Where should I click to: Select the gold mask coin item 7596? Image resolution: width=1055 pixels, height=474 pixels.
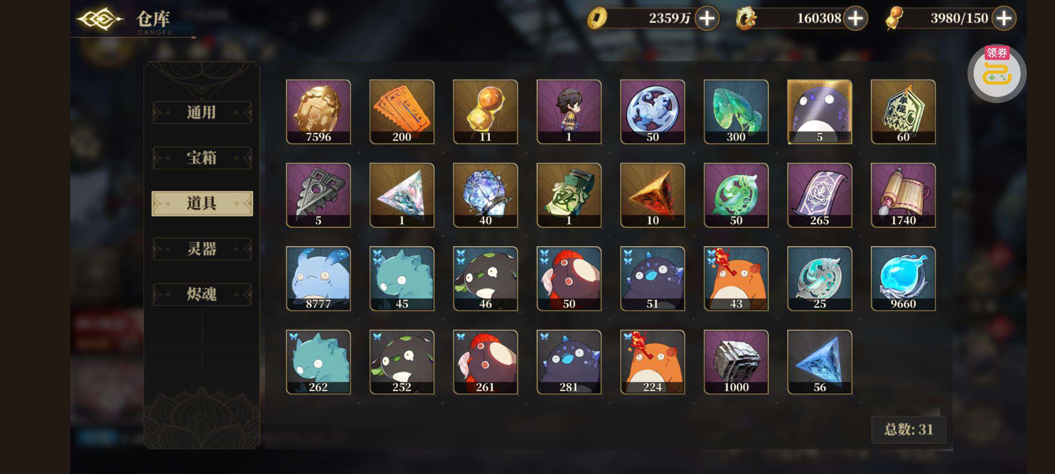pos(318,112)
